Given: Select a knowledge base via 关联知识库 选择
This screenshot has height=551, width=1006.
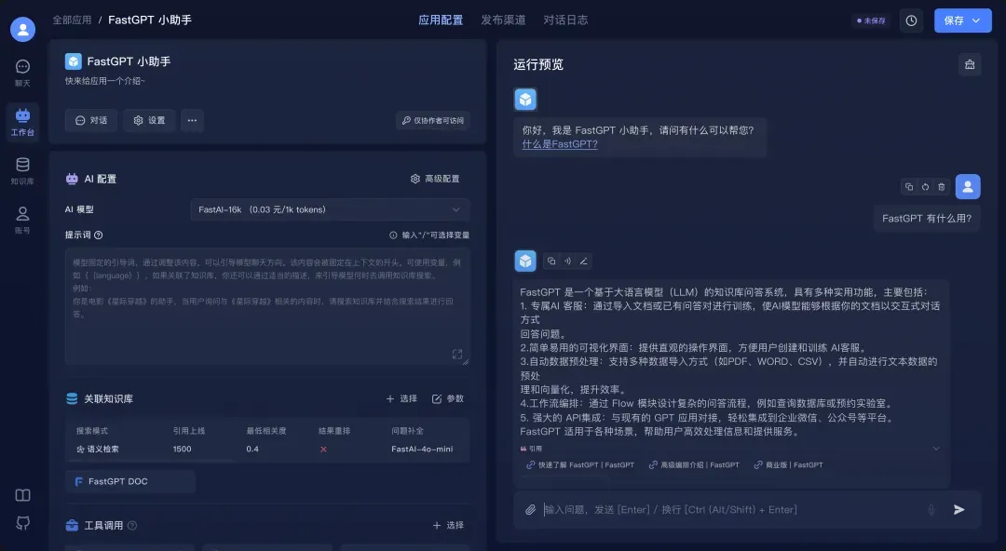Looking at the screenshot, I should pos(401,399).
